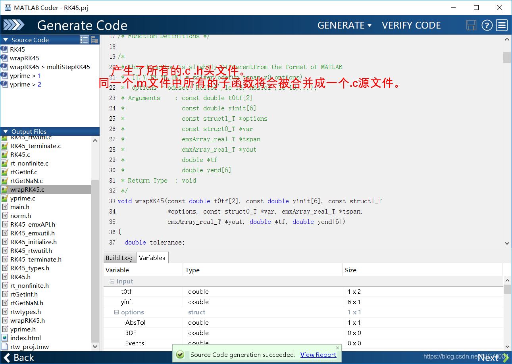Proceed with the Next button
The width and height of the screenshot is (512, 364).
point(493,358)
